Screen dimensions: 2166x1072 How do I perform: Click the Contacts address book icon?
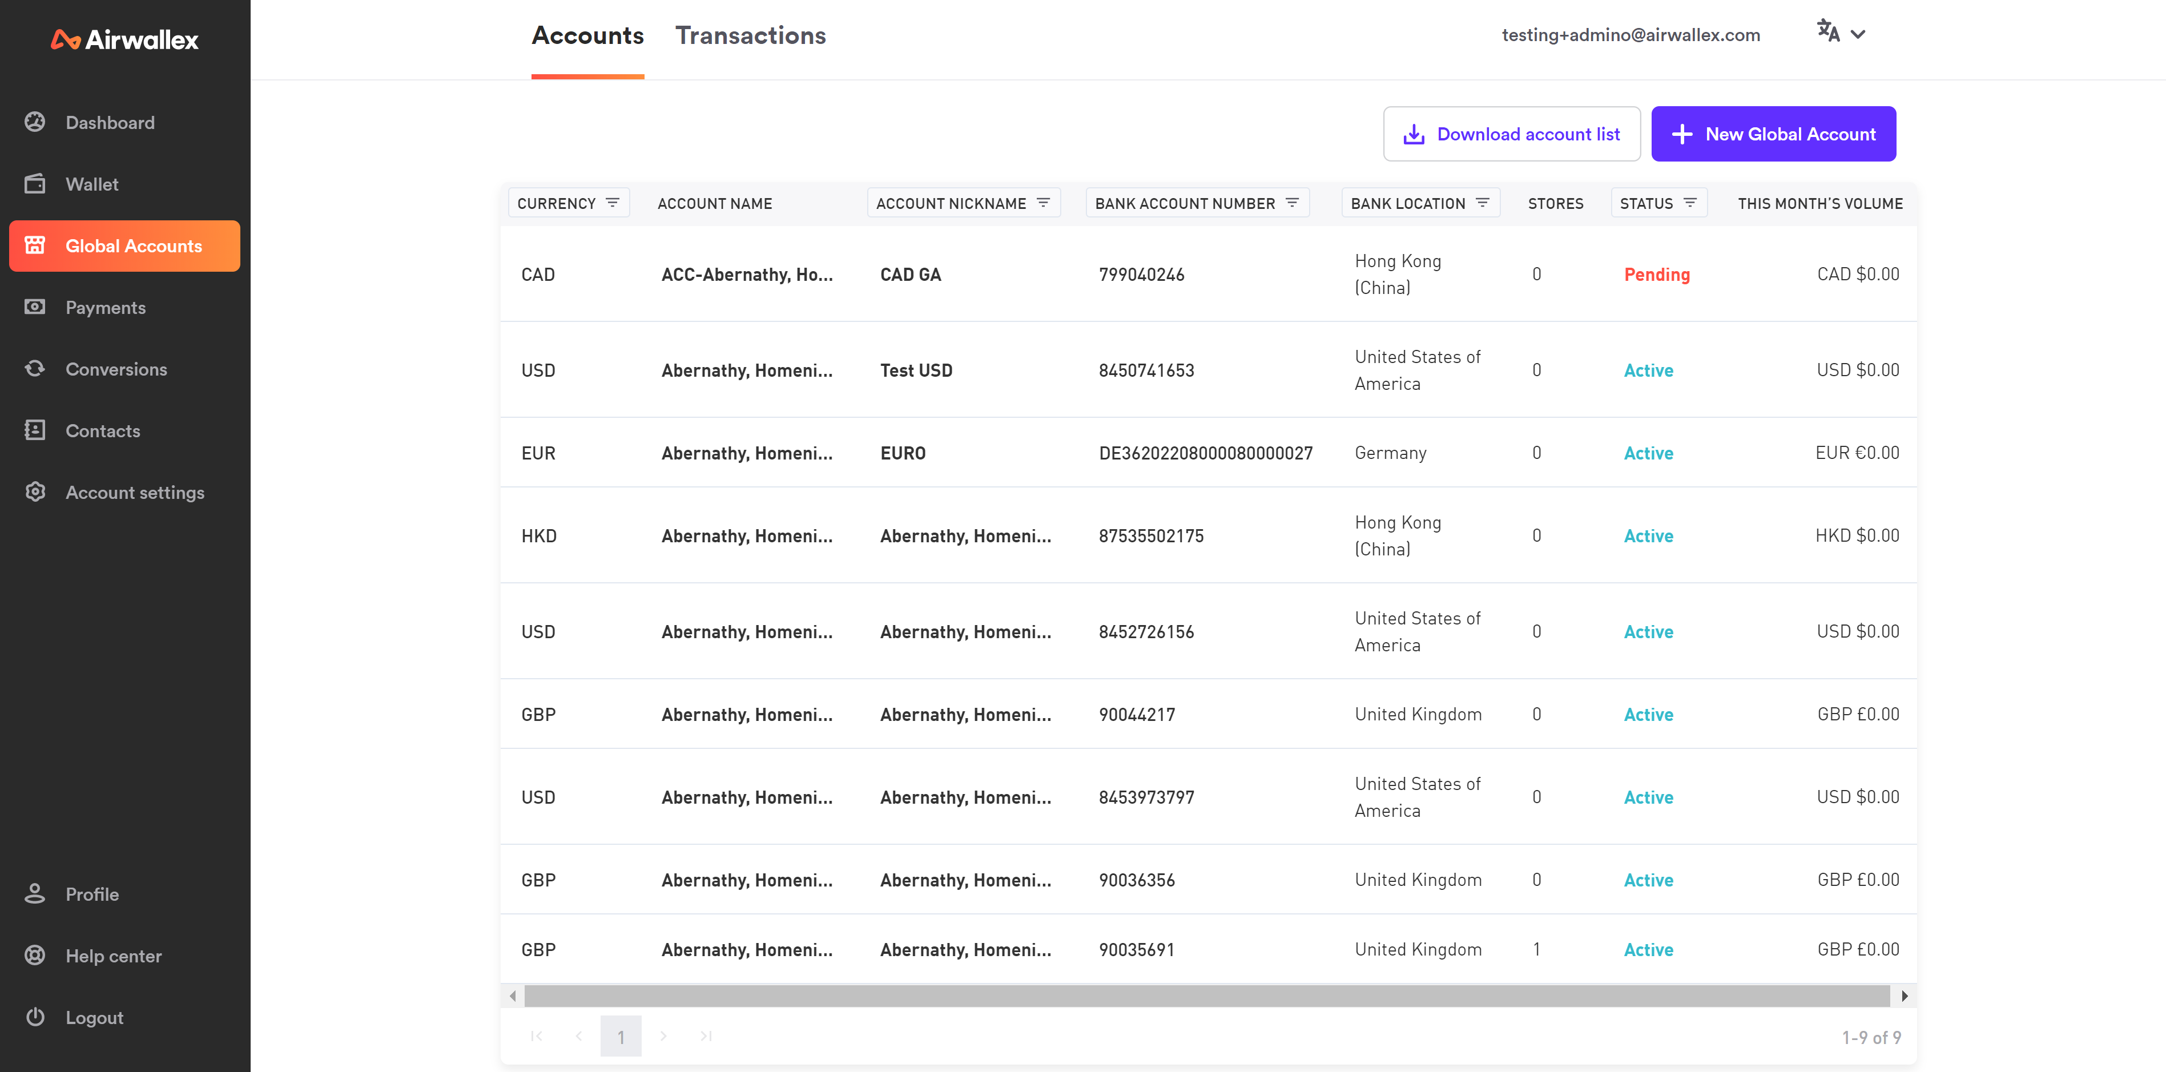point(35,430)
